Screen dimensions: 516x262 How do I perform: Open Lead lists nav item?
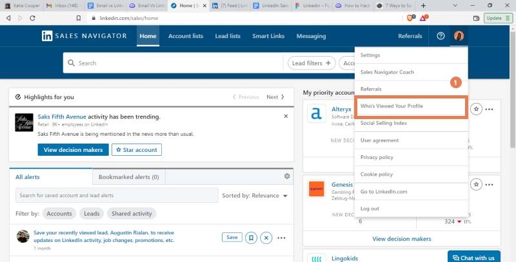coord(228,36)
